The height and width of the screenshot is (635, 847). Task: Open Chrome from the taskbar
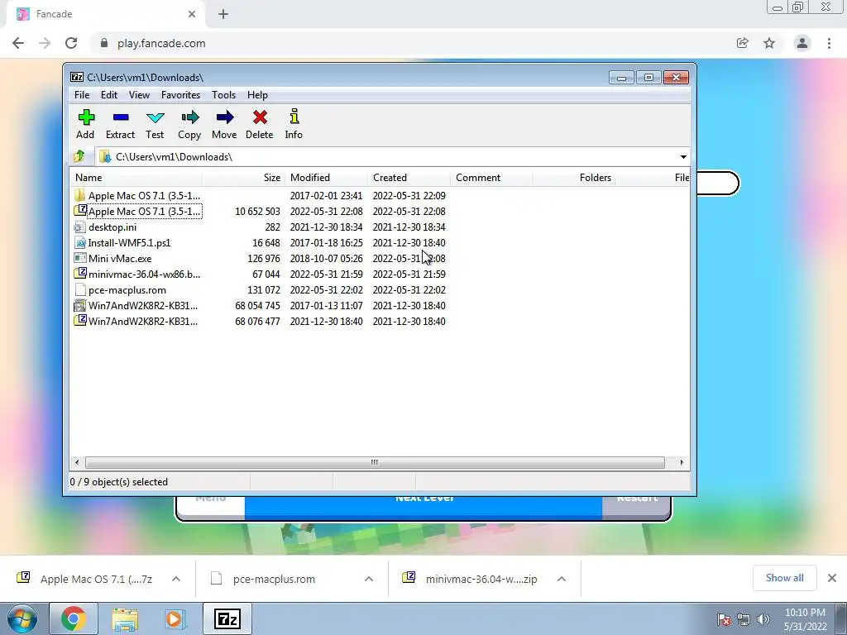click(x=73, y=618)
